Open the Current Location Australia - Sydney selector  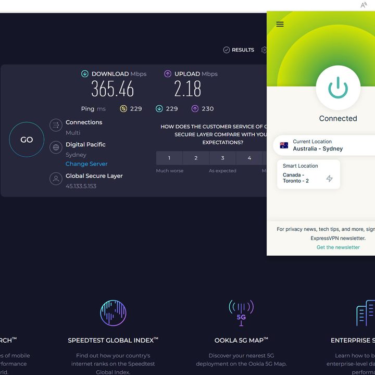[x=324, y=145]
